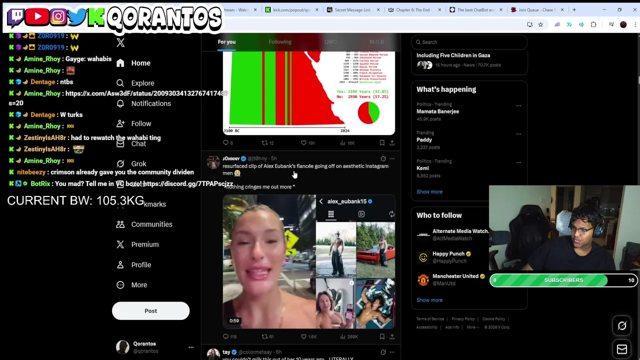640x360 pixels.
Task: Play the Alex Eubank fiancée video
Action: pyautogui.click(x=308, y=261)
